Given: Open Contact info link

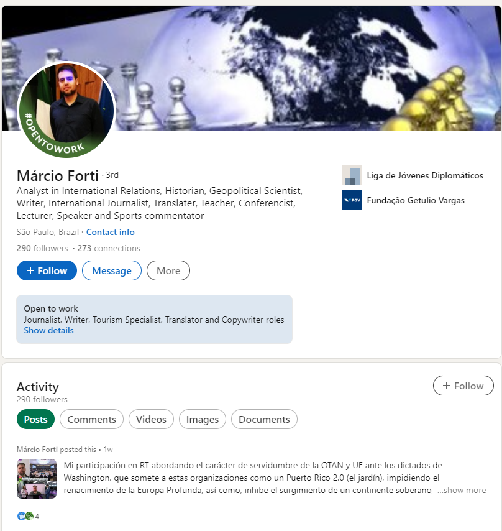Looking at the screenshot, I should click(x=110, y=232).
